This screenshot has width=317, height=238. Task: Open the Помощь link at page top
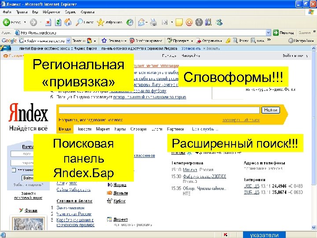169,56
